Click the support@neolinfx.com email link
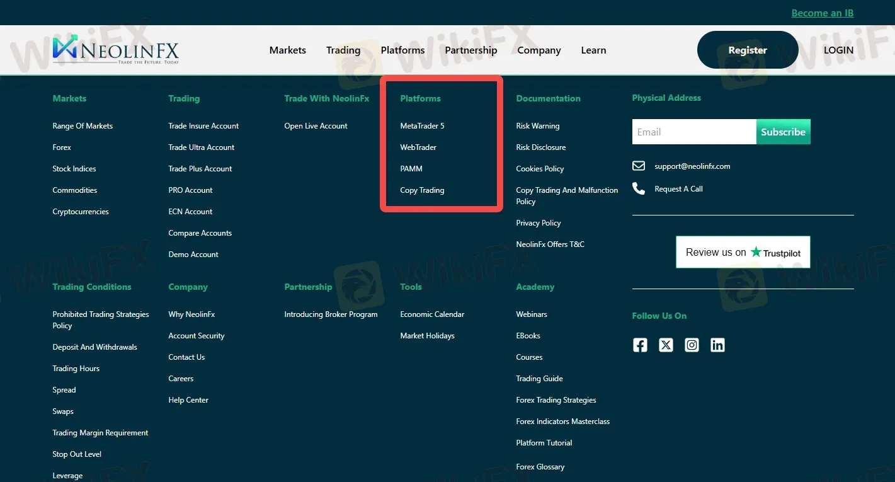This screenshot has height=482, width=895. (x=692, y=166)
